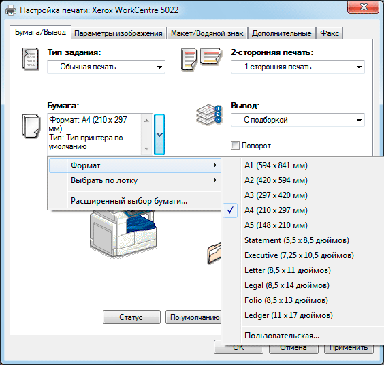
Task: Click the job type document icon
Action: [x=31, y=59]
